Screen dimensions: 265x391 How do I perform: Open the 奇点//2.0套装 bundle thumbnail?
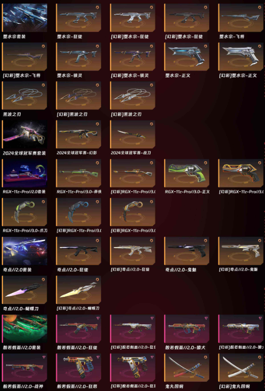24,251
